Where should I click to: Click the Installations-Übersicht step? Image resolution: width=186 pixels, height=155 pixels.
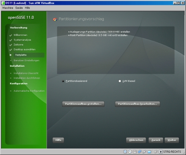point(26,73)
